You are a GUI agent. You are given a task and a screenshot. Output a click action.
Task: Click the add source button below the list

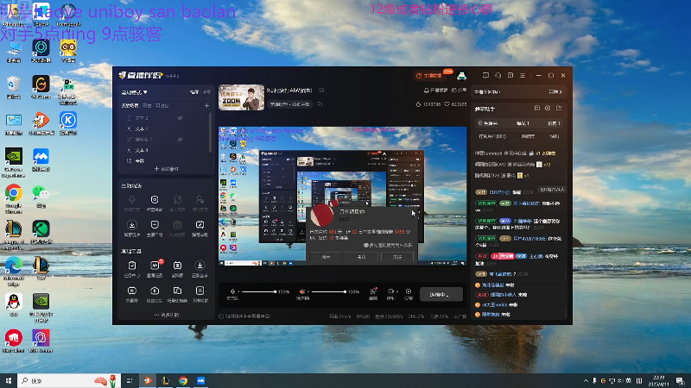point(167,169)
